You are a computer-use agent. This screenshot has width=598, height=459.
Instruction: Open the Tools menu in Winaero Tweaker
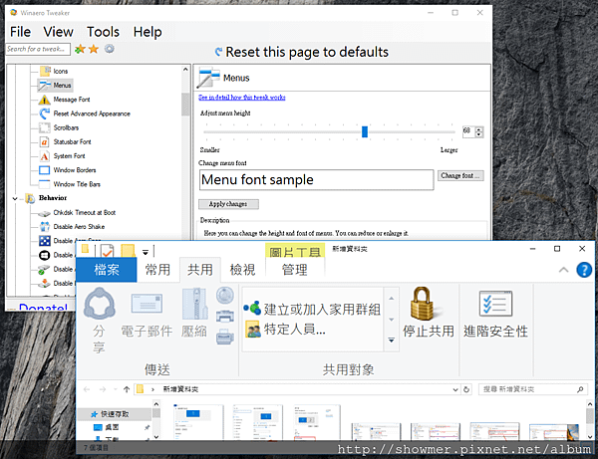103,32
